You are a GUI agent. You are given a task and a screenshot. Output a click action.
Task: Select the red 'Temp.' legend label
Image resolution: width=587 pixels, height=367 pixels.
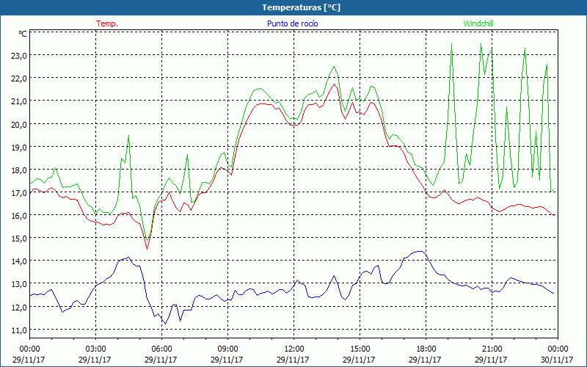(107, 23)
